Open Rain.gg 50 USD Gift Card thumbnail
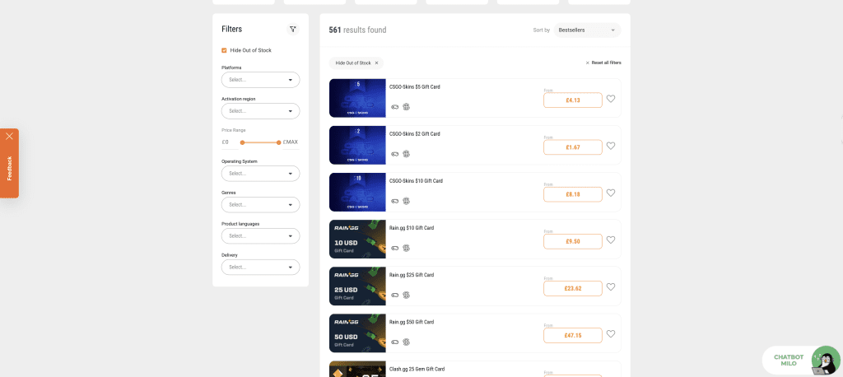The height and width of the screenshot is (377, 843). [357, 333]
